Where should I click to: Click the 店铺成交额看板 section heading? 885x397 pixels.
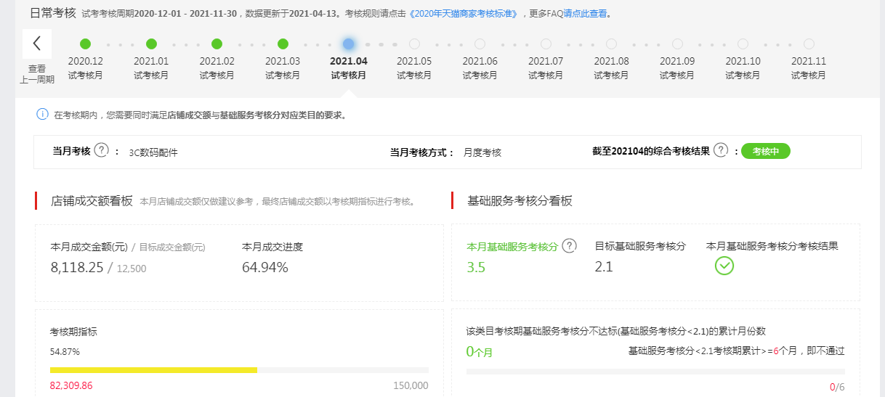point(92,201)
